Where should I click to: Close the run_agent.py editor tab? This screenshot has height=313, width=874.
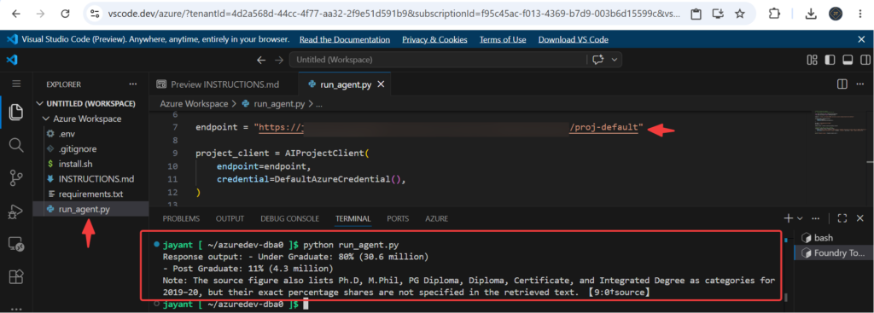(x=382, y=84)
